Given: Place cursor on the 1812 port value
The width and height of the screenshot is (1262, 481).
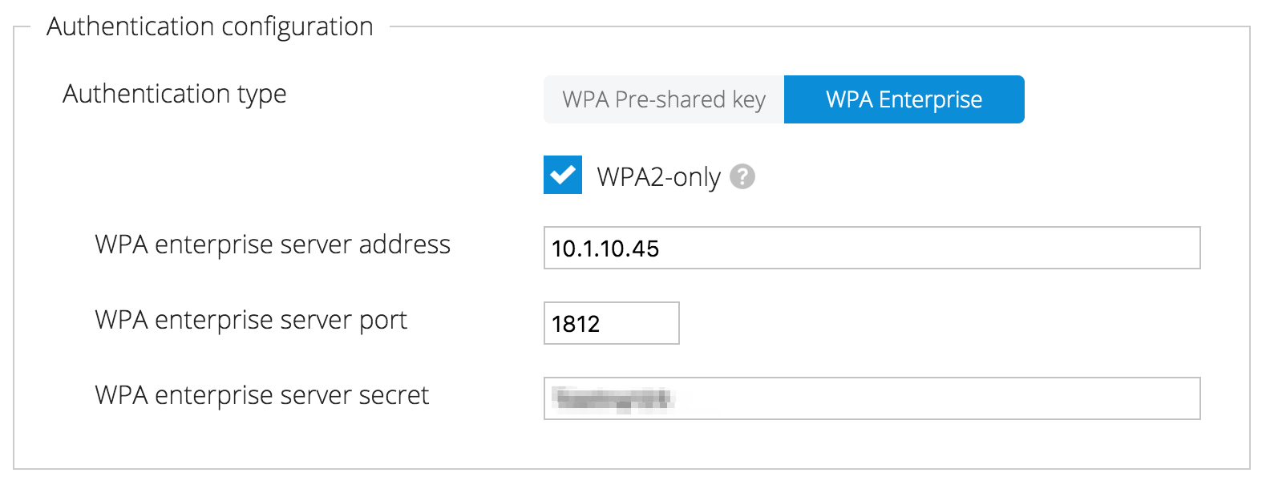Looking at the screenshot, I should point(576,324).
